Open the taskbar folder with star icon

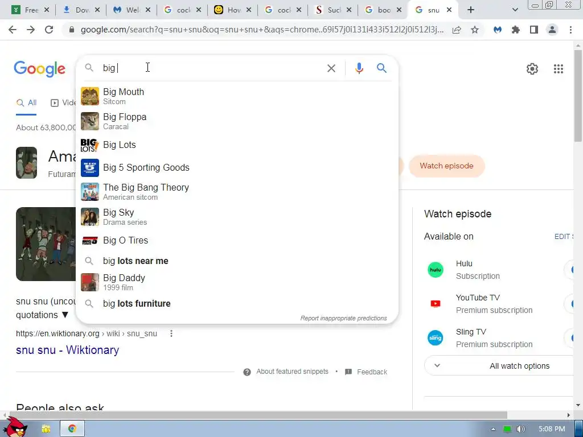tap(46, 429)
